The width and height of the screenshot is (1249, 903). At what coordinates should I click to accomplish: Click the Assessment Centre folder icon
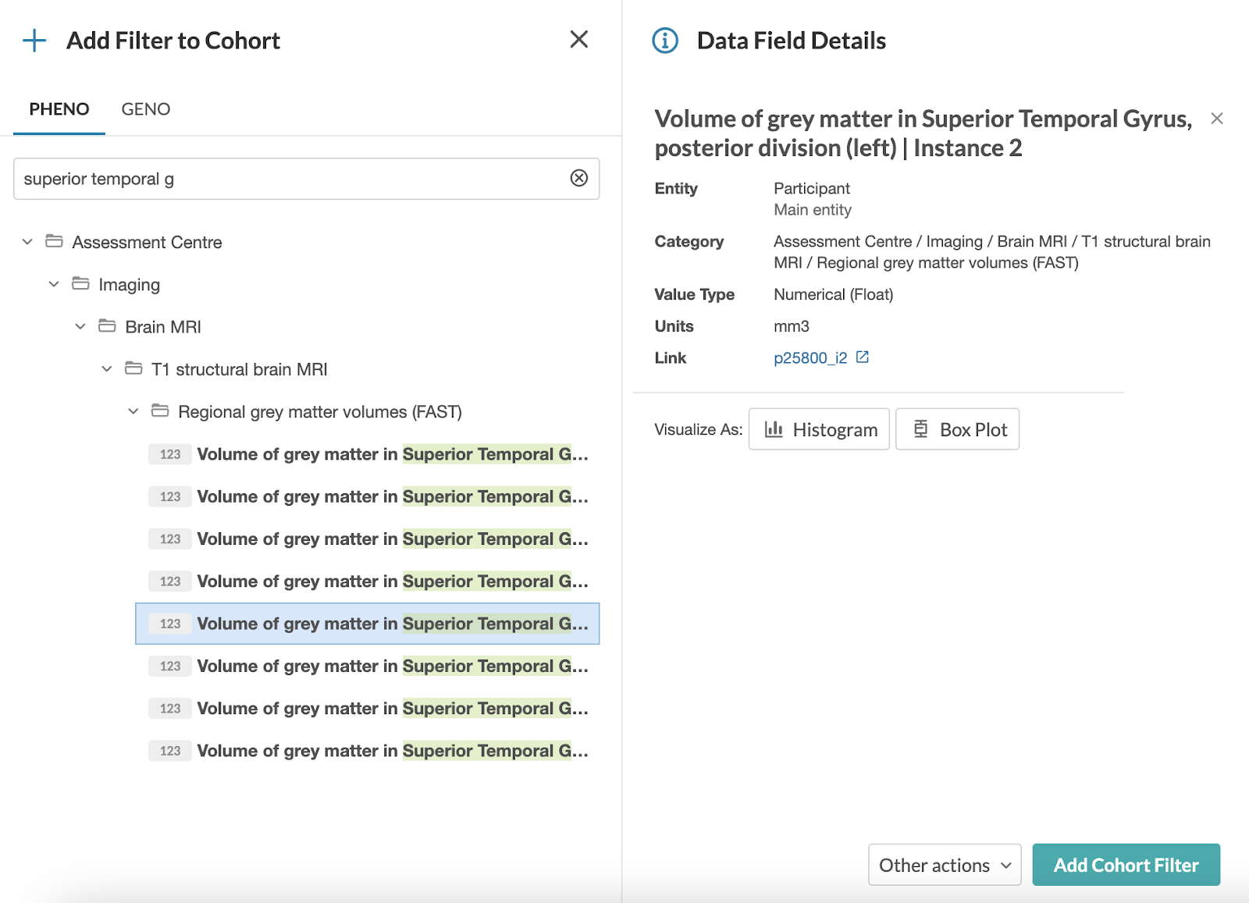coord(54,242)
